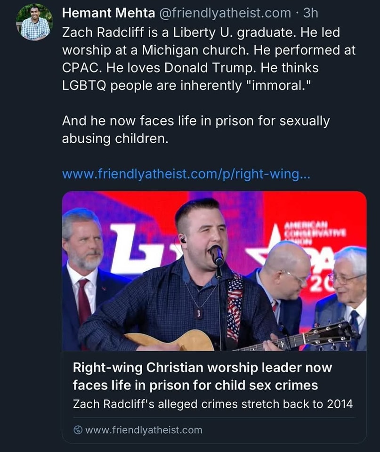Screen dimensions: 380x452
Task: Click the www.friendlyatheist.com domain in the card footer
Action: coord(144,430)
